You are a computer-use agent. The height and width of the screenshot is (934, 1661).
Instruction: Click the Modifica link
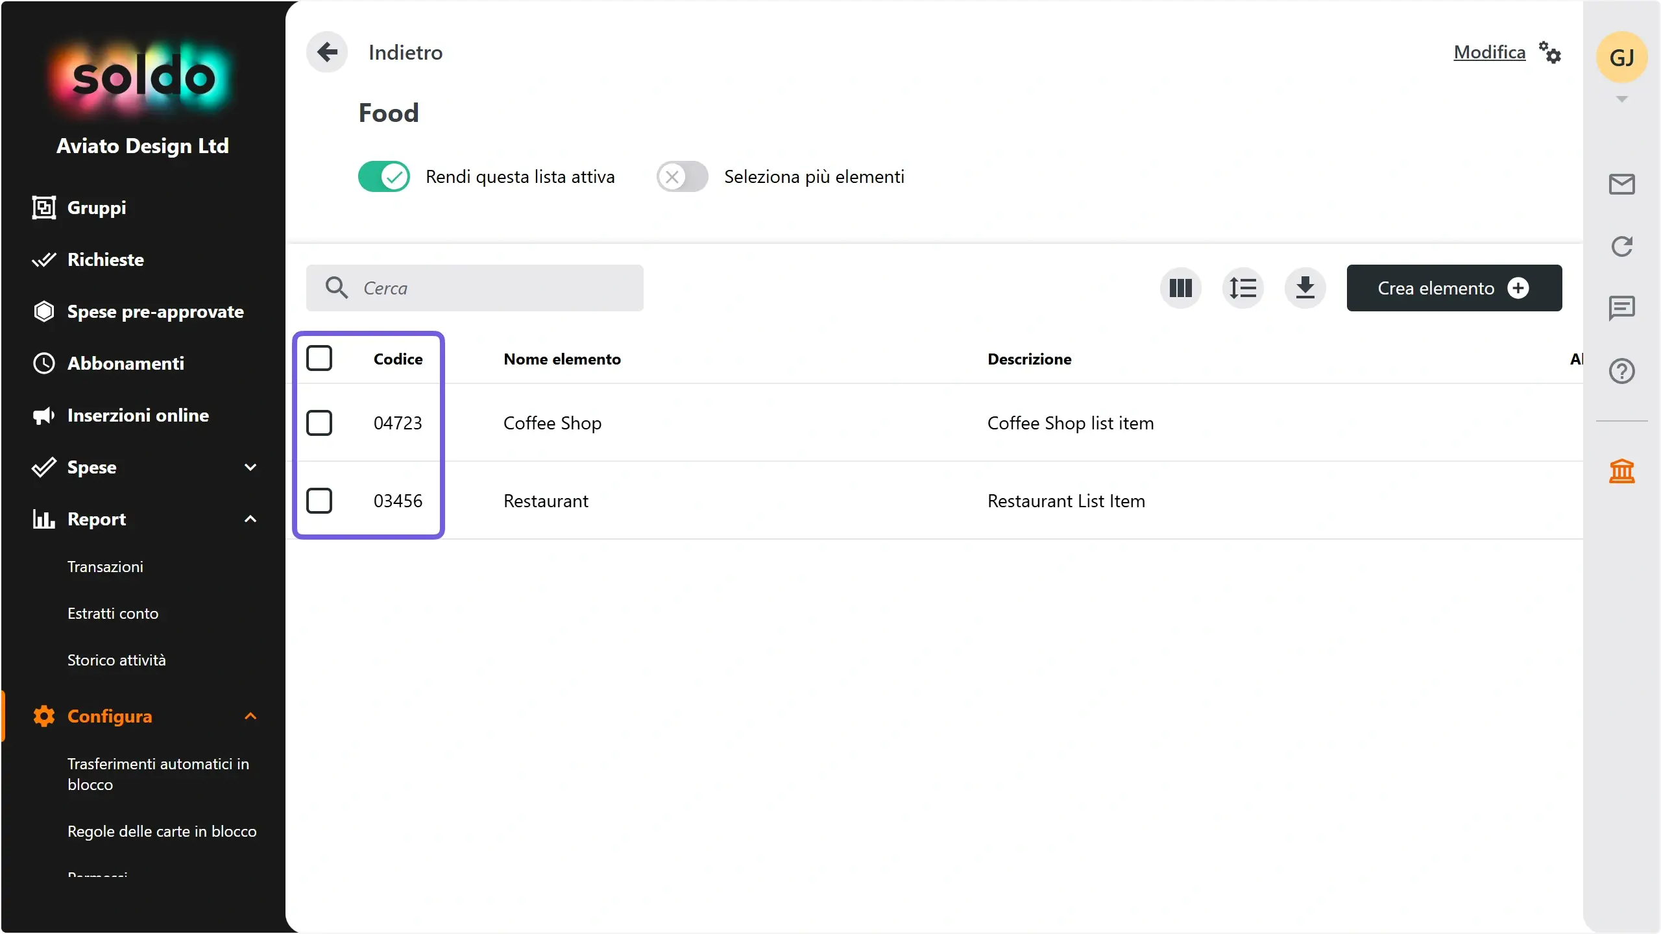[1490, 52]
